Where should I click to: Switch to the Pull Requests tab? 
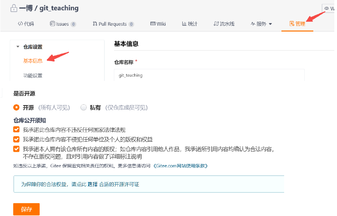(x=113, y=24)
